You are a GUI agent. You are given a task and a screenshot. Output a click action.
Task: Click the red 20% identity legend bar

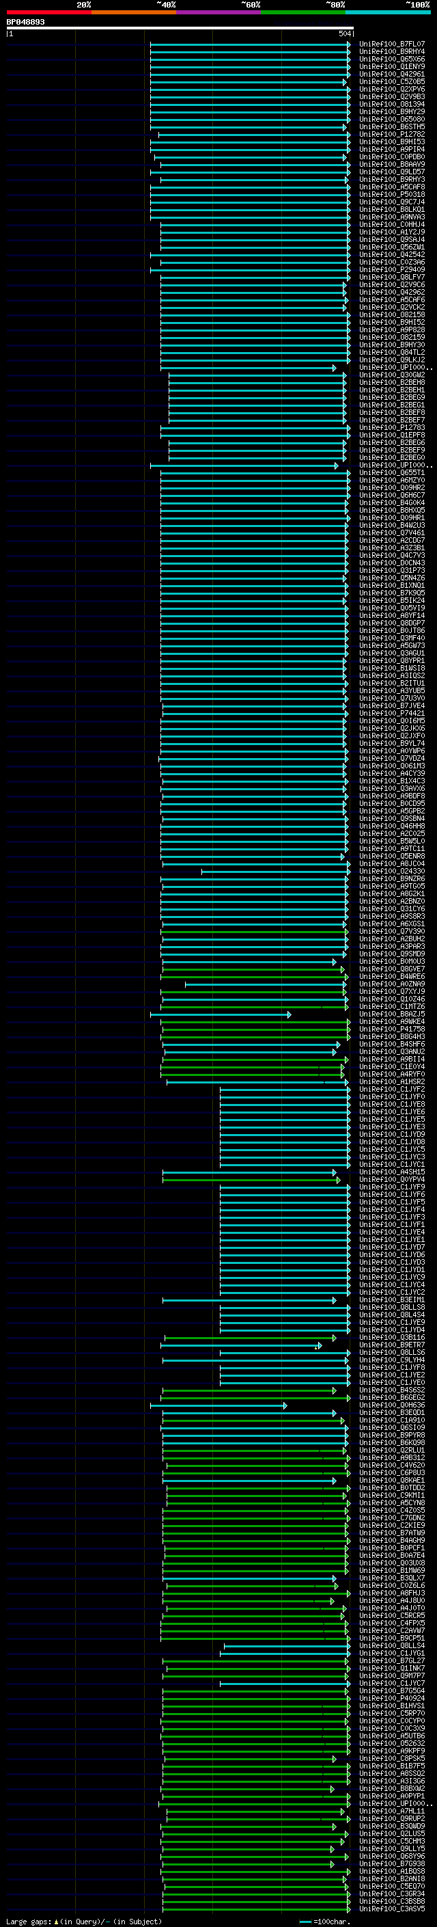(48, 12)
